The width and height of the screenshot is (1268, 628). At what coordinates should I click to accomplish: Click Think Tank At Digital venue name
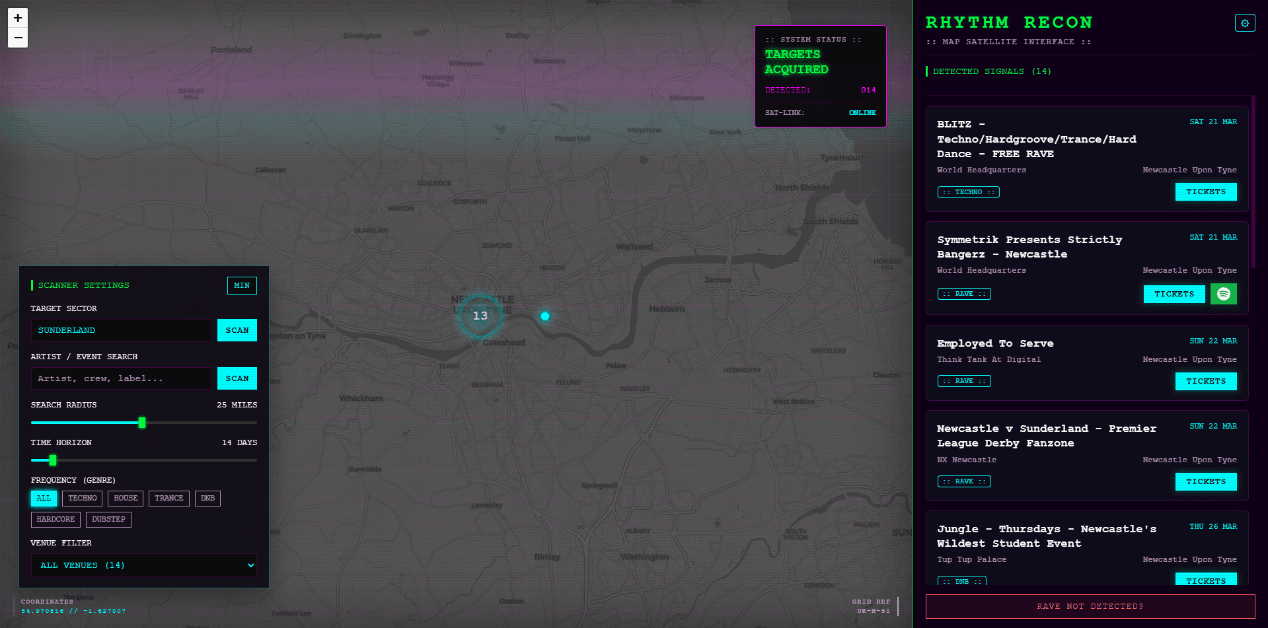[988, 359]
